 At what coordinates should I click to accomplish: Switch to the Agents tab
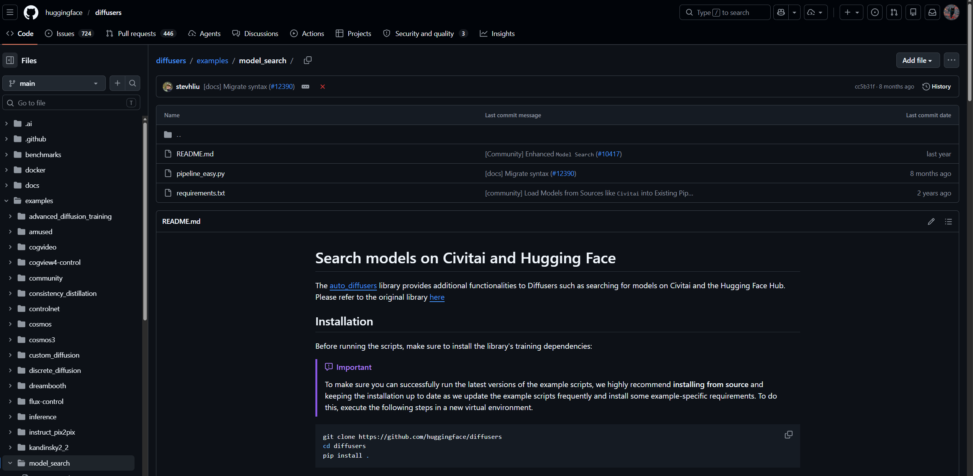click(x=204, y=33)
